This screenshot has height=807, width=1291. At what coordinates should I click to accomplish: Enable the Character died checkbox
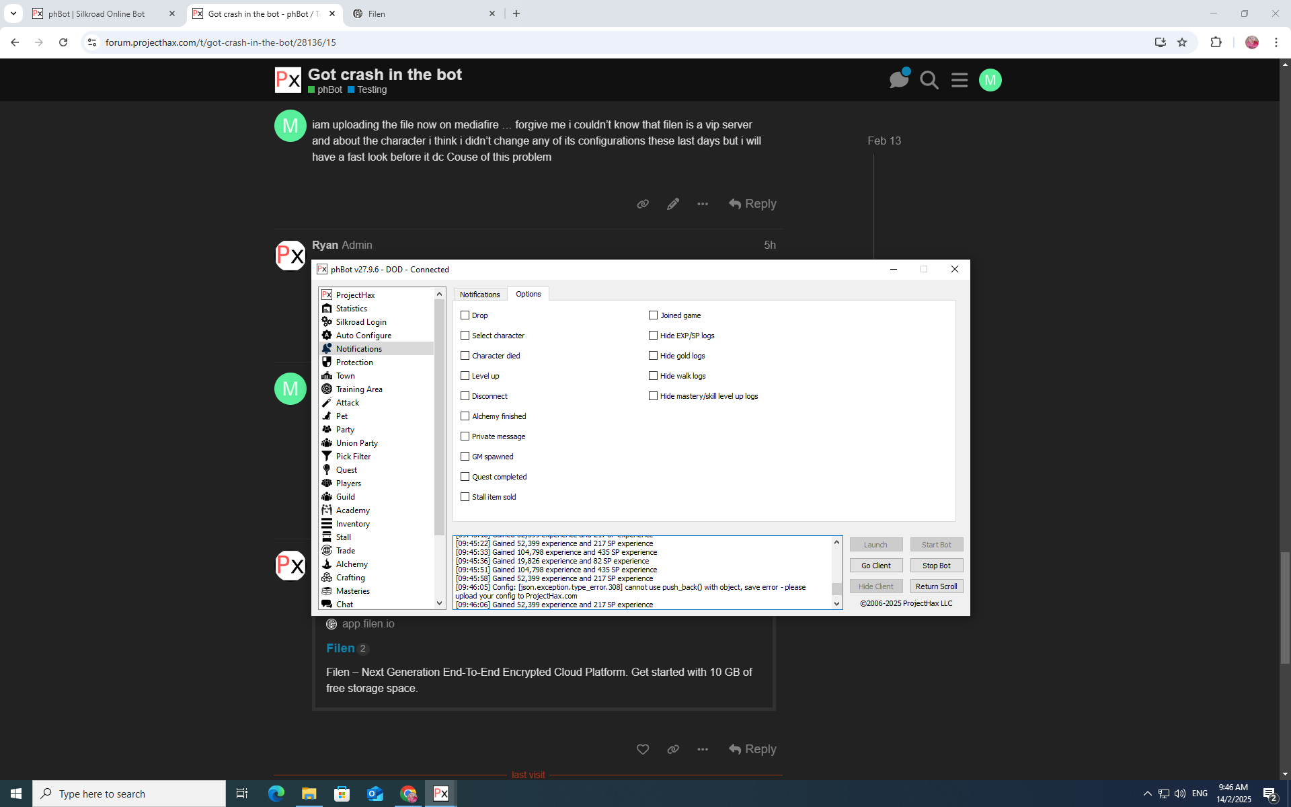465,355
